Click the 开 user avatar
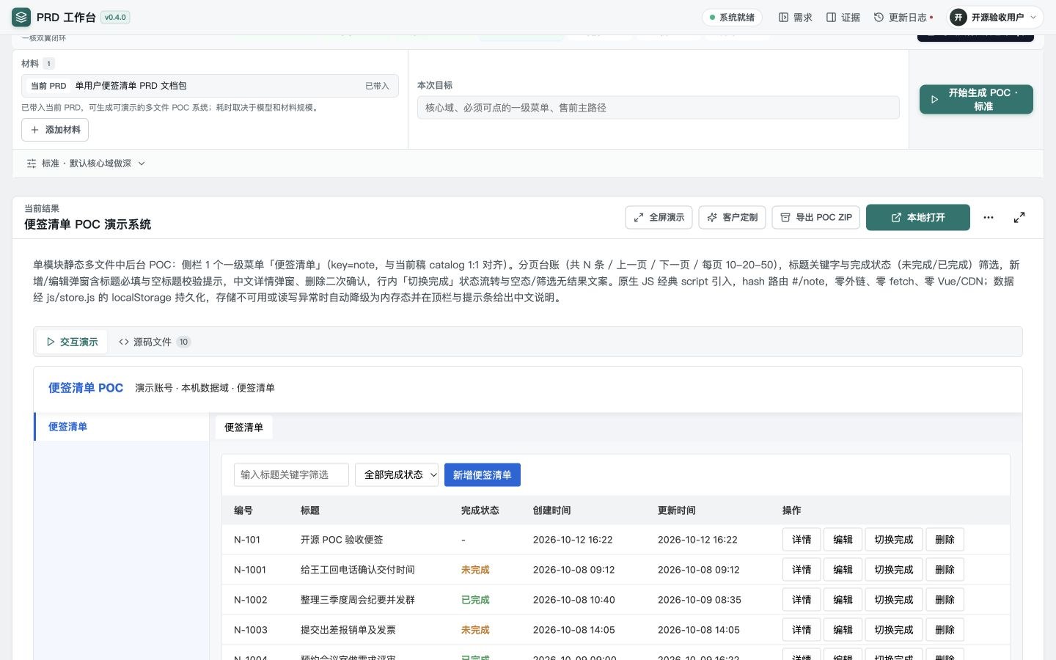Screen dimensions: 1056x660 point(958,18)
